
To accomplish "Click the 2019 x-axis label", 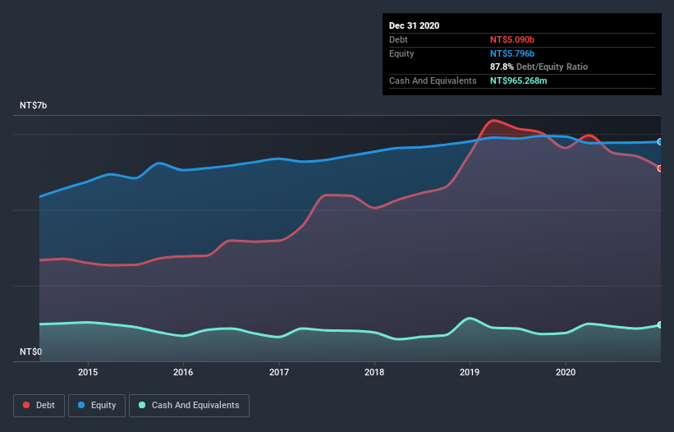I will tap(470, 372).
